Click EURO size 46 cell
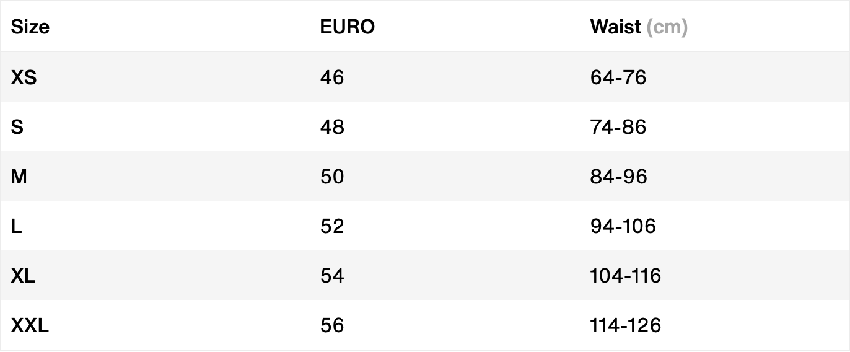This screenshot has height=352, width=850. point(332,77)
